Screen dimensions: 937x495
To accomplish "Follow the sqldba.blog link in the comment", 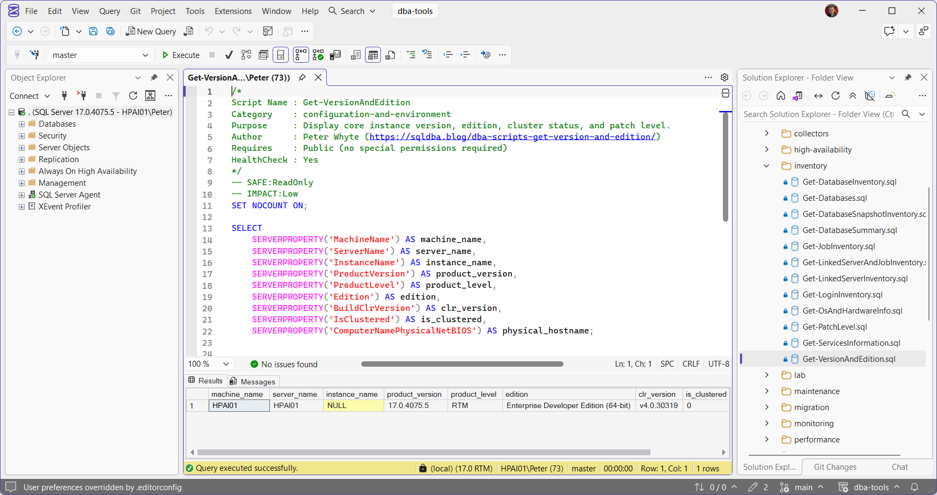I will (512, 136).
